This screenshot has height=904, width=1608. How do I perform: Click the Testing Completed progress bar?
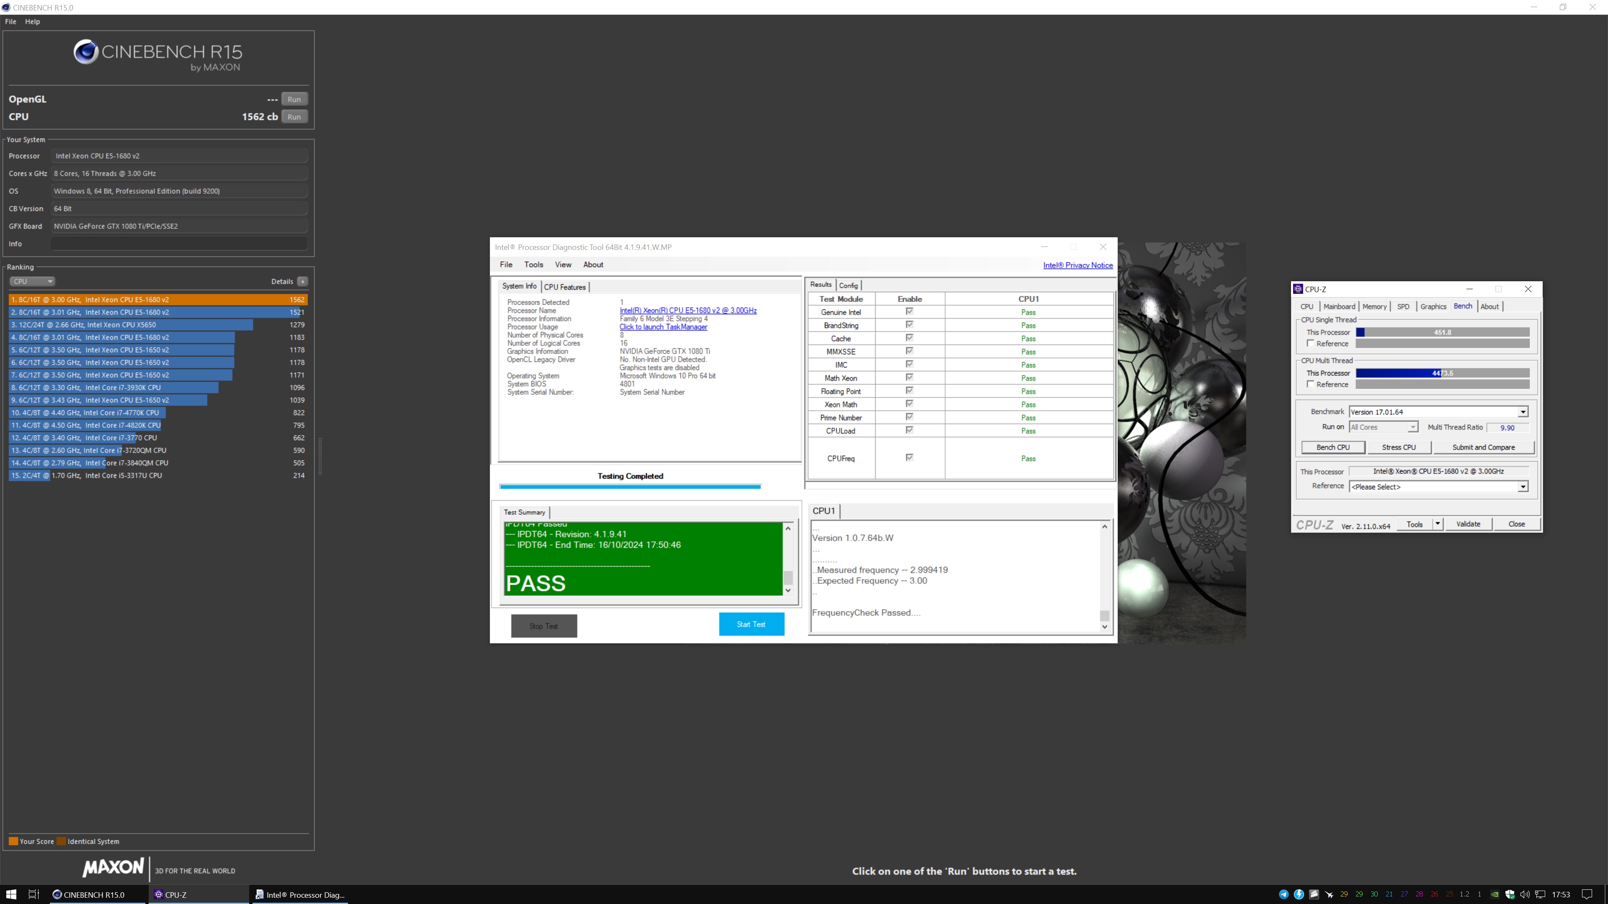pyautogui.click(x=630, y=486)
